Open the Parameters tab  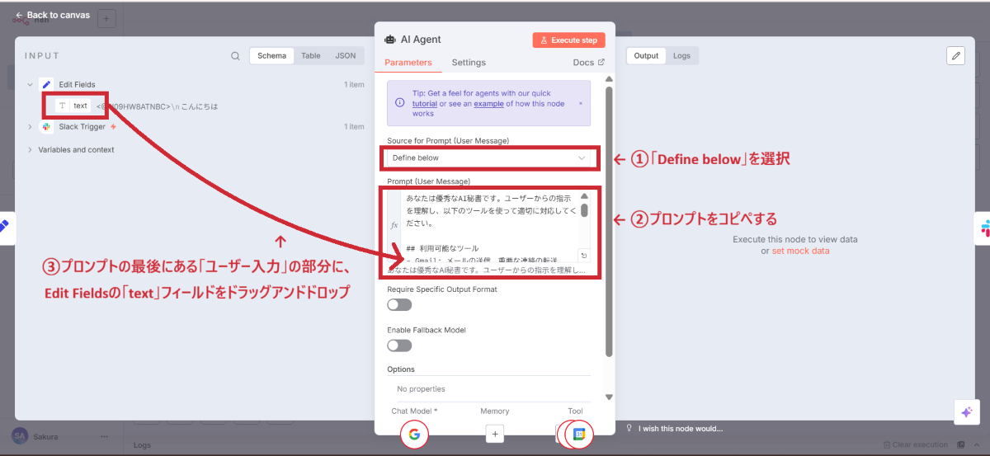(x=408, y=63)
